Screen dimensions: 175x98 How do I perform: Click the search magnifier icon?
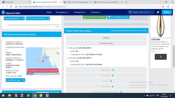pyautogui.click(x=130, y=12)
